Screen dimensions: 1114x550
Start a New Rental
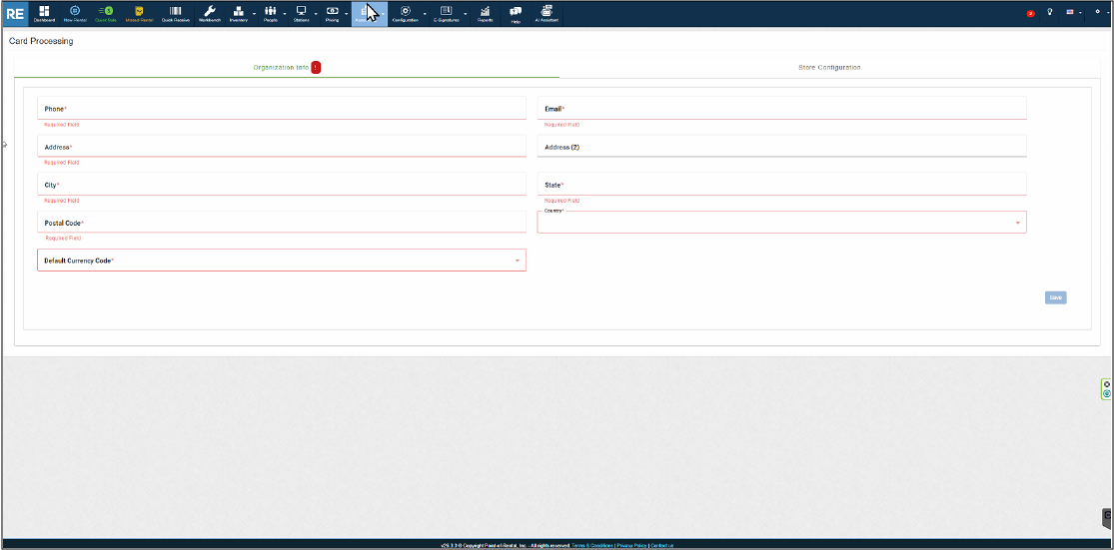pos(75,13)
